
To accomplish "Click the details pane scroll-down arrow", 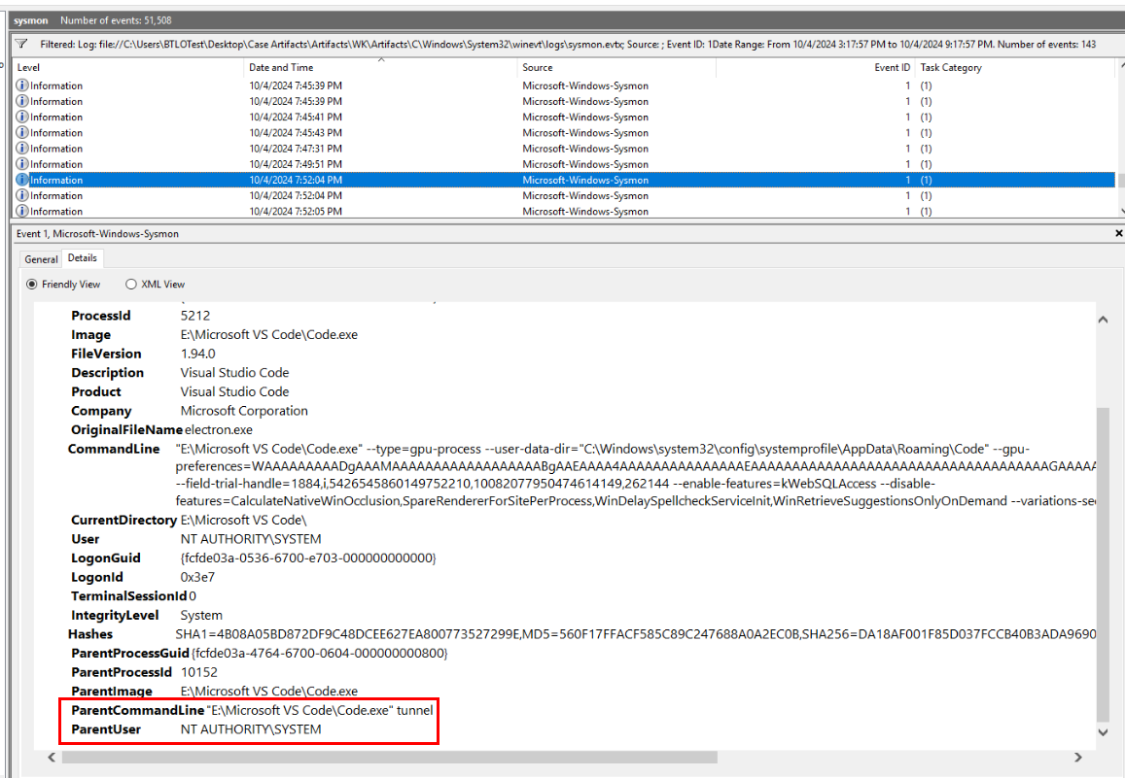I will [x=1103, y=732].
